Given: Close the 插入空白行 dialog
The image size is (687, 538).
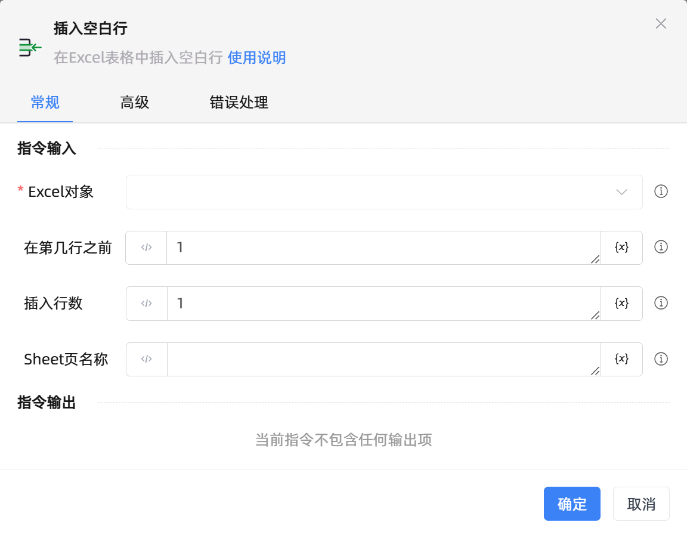Looking at the screenshot, I should click(661, 24).
